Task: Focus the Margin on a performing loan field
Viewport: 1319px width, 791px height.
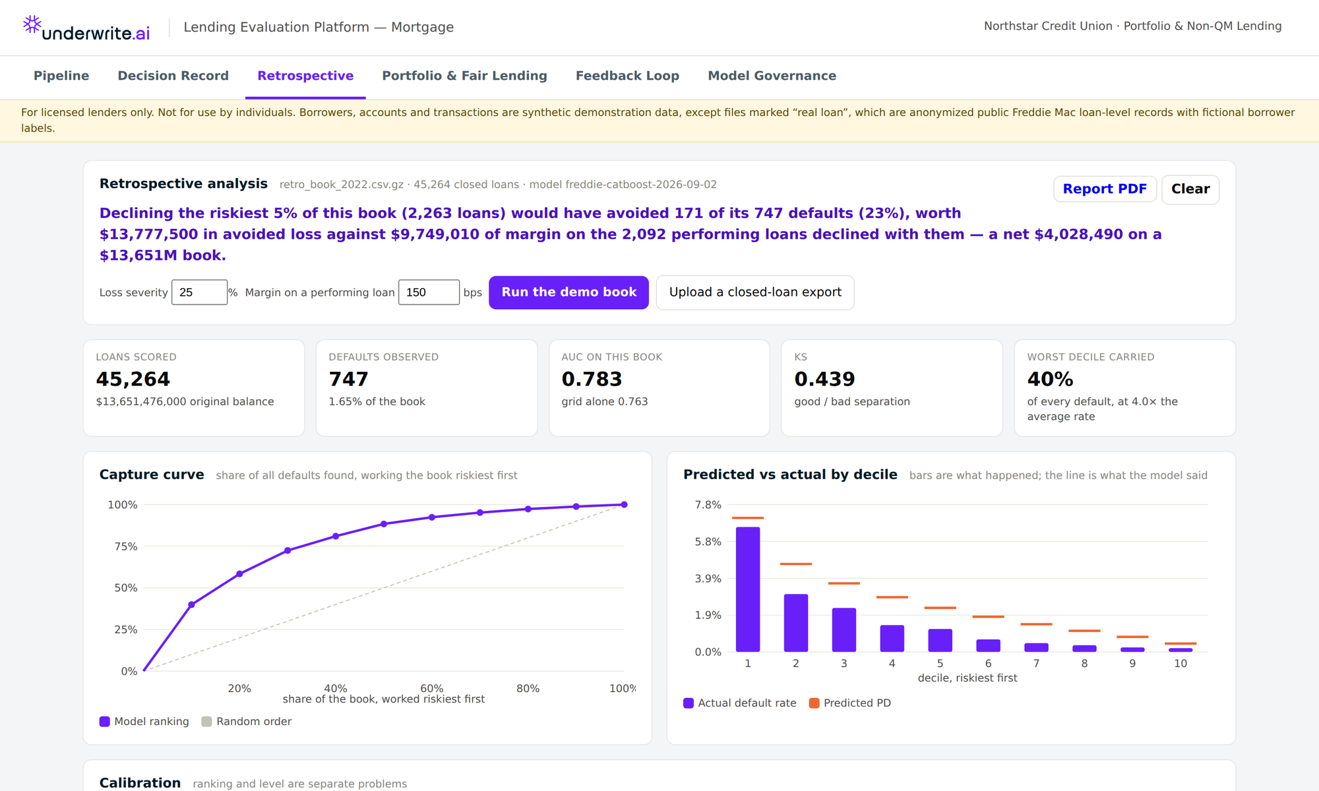Action: (x=429, y=292)
